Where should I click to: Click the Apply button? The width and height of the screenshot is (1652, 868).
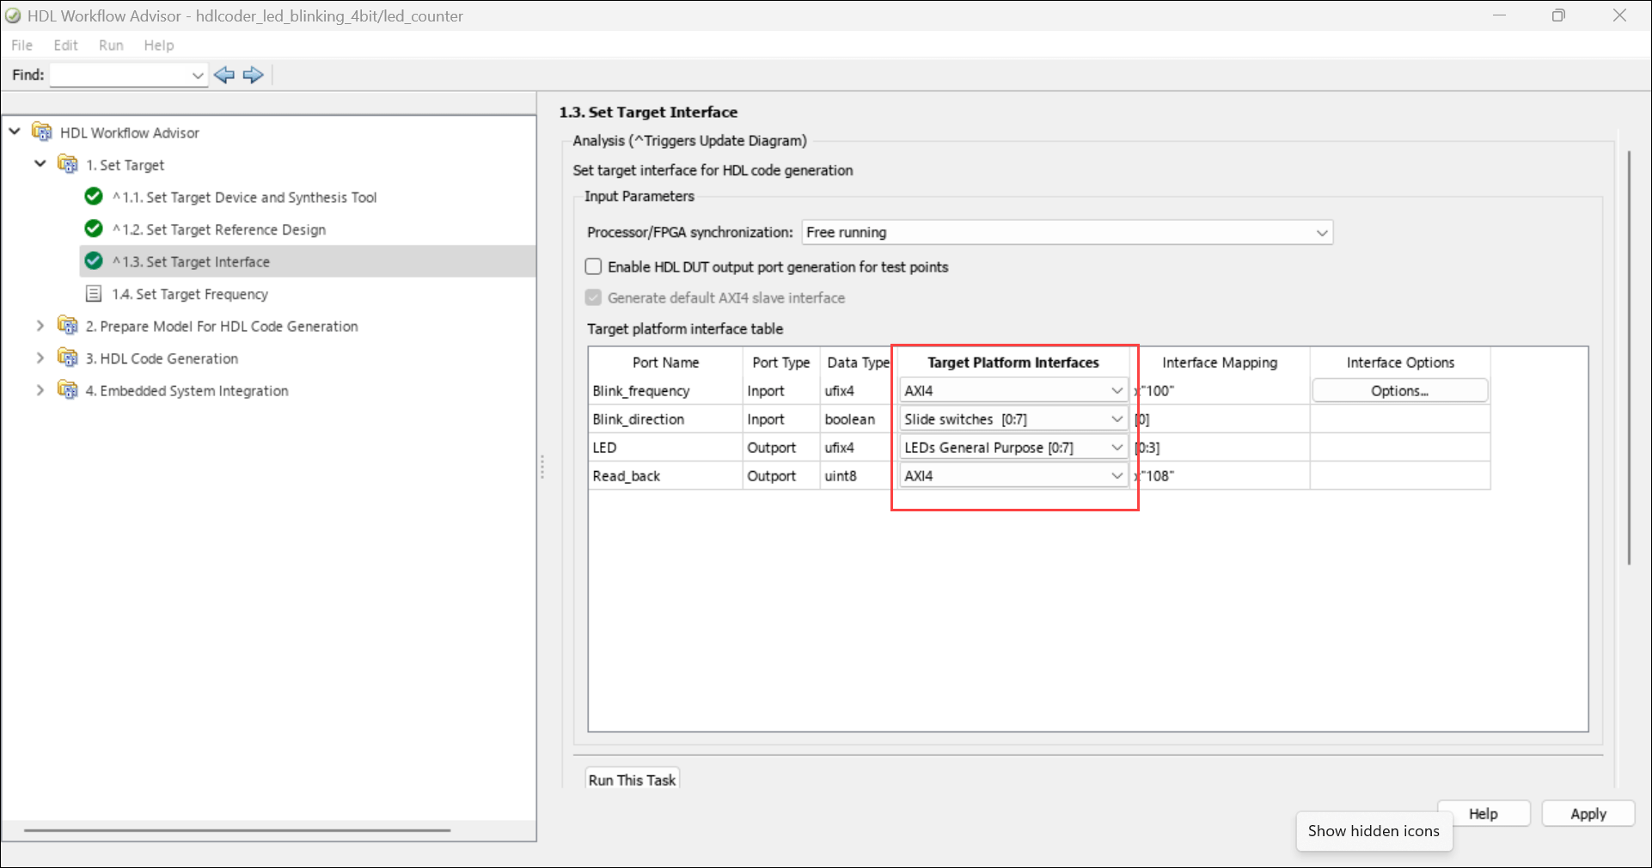coord(1588,813)
